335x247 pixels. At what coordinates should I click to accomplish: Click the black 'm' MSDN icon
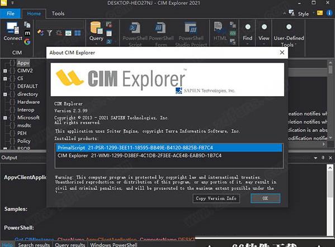coord(27,33)
